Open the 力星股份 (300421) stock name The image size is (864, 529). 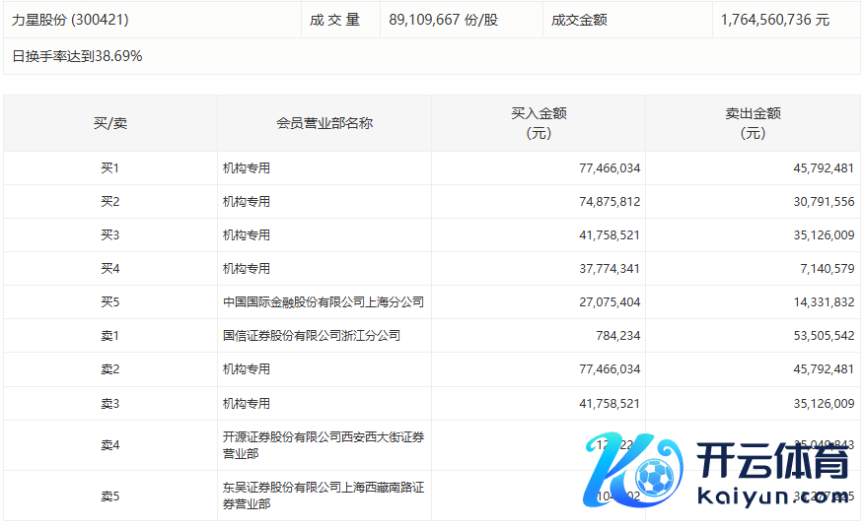point(70,20)
